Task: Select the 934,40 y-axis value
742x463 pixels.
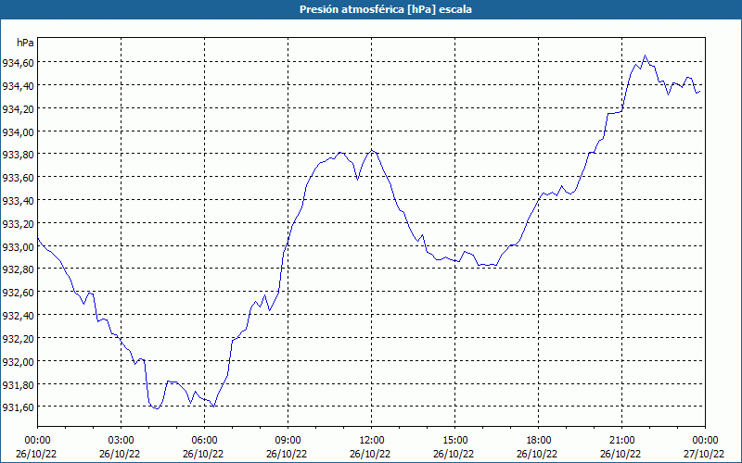Action: click(18, 85)
